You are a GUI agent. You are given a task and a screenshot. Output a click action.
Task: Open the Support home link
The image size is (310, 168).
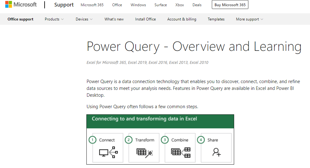click(64, 5)
